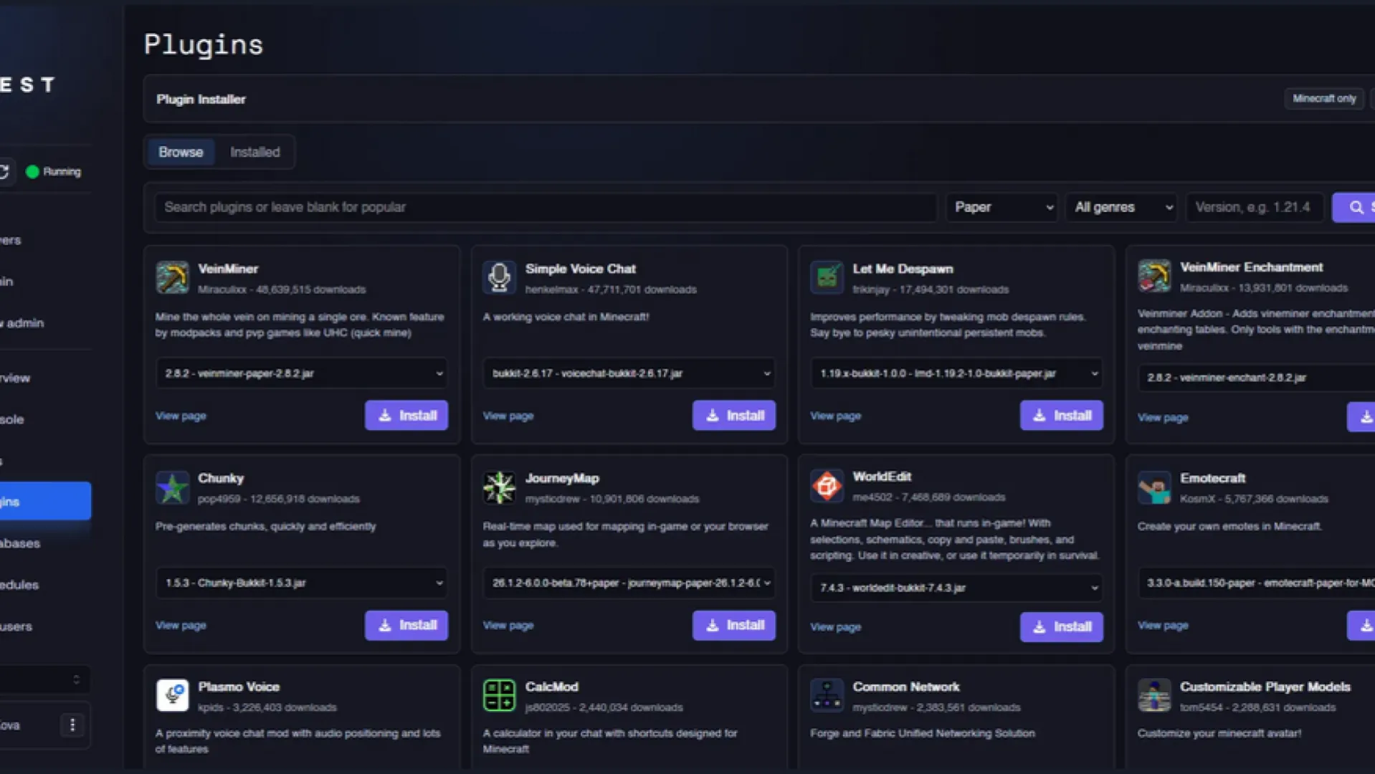The image size is (1375, 774).
Task: Install the WorldEdit plugin
Action: coord(1061,627)
